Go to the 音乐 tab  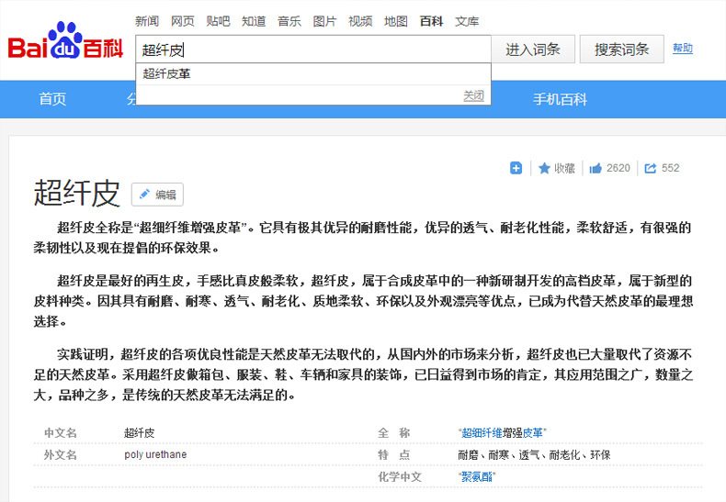[289, 21]
